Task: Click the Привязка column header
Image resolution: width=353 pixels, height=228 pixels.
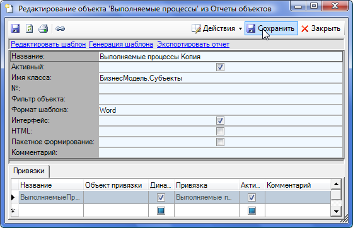Action: click(x=207, y=185)
